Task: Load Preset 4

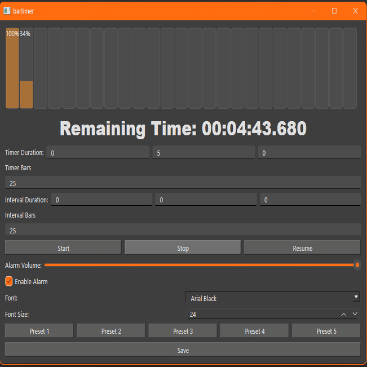Action: click(255, 331)
